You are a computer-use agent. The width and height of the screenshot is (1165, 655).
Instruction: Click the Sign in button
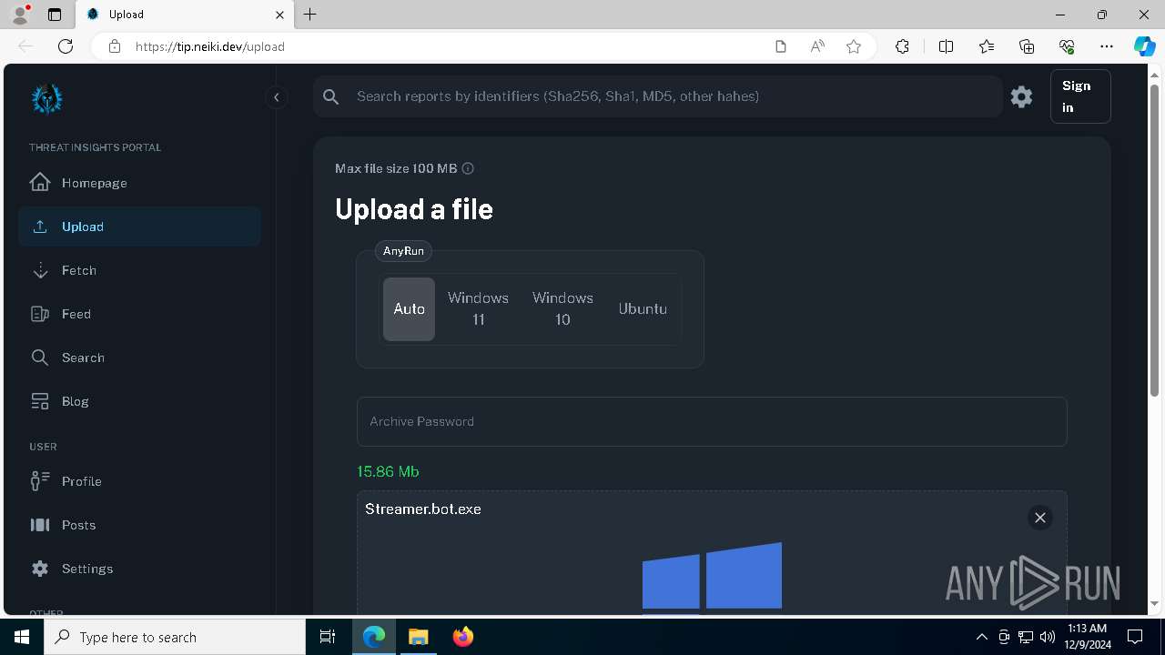tap(1080, 96)
